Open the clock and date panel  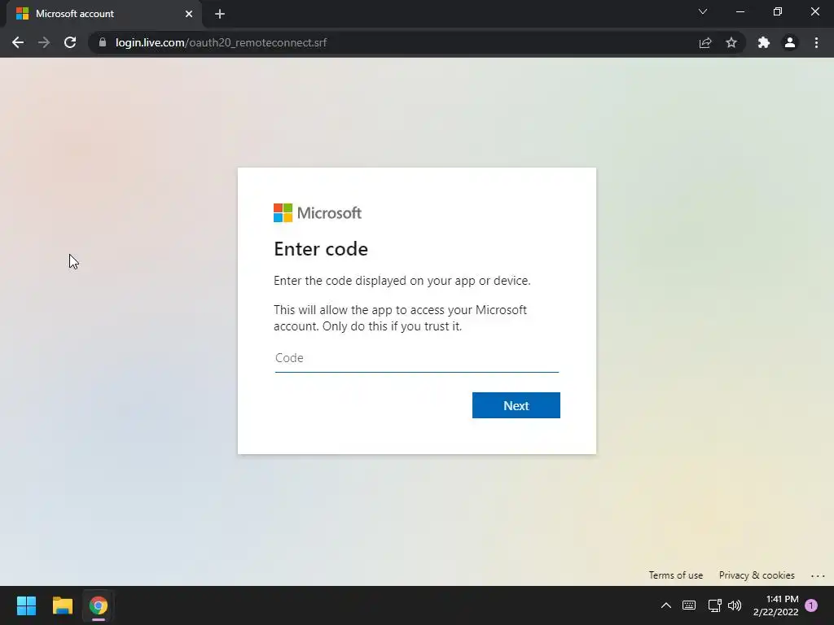pyautogui.click(x=775, y=605)
